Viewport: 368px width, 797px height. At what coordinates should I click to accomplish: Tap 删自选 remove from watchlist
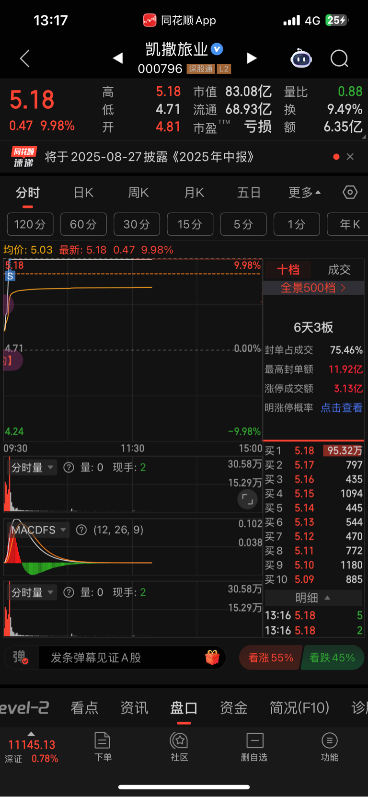point(254,747)
